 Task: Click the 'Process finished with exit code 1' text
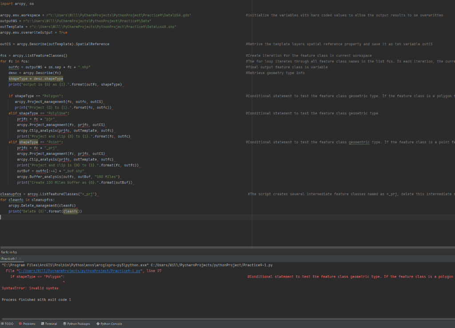[x=36, y=300]
